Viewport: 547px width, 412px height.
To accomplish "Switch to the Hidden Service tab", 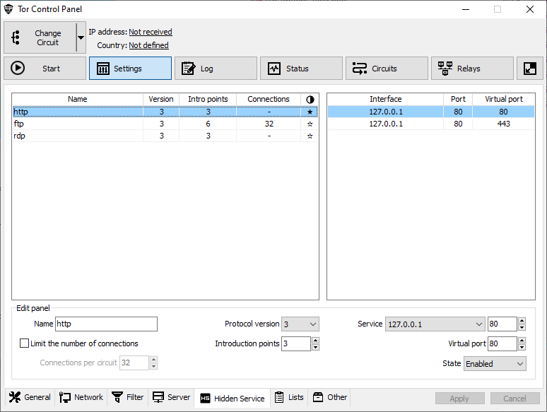I will 233,399.
